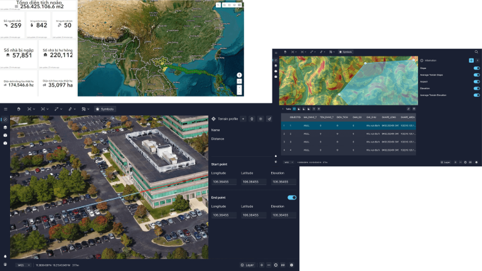Click search icon on the dashboard map
482x271 pixels.
tap(218, 5)
